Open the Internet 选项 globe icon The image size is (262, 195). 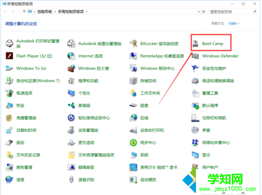[x=71, y=56]
